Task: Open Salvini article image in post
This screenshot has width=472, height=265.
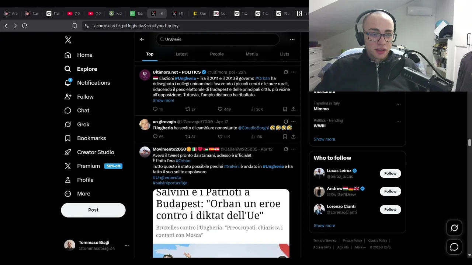Action: (221, 223)
